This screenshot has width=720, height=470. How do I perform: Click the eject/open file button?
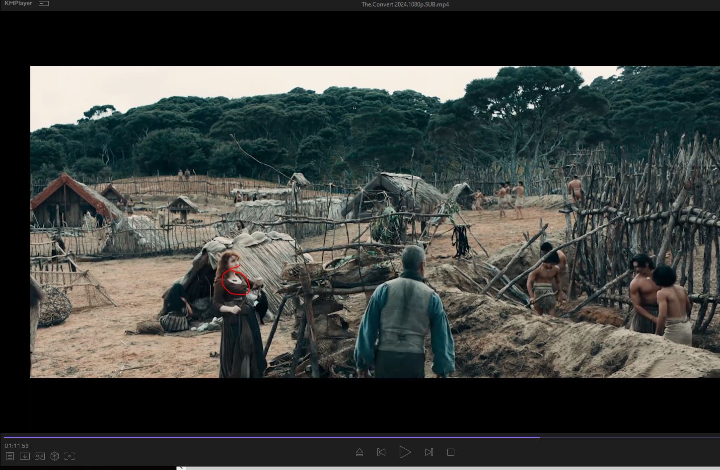point(360,452)
